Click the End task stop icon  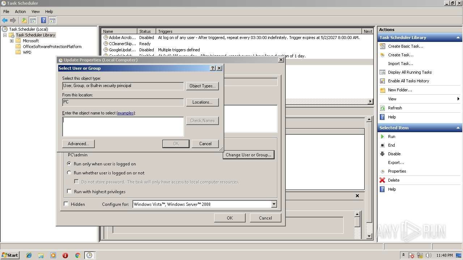pos(382,145)
